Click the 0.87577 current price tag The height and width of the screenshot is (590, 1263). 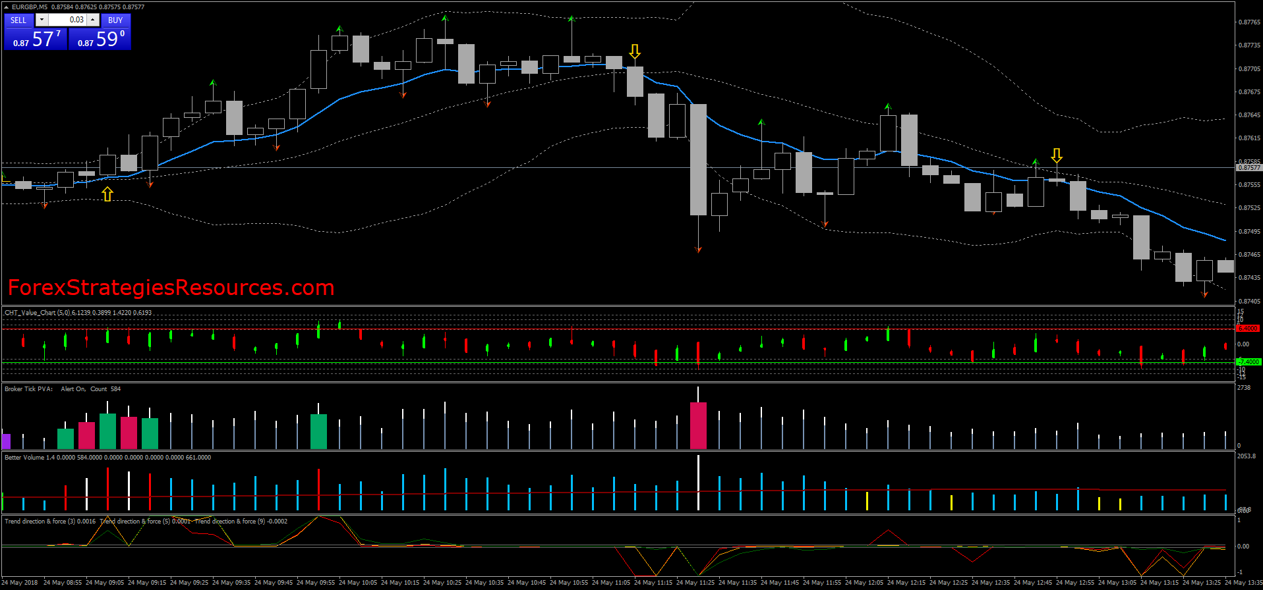pos(1249,168)
